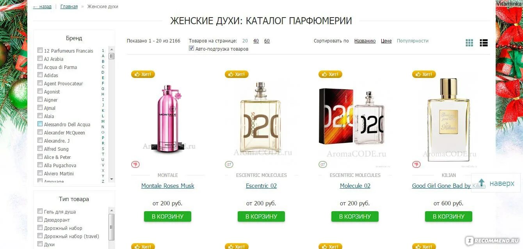Click brand list scrollbar down arrow
This screenshot has height=249, width=523.
(x=112, y=179)
